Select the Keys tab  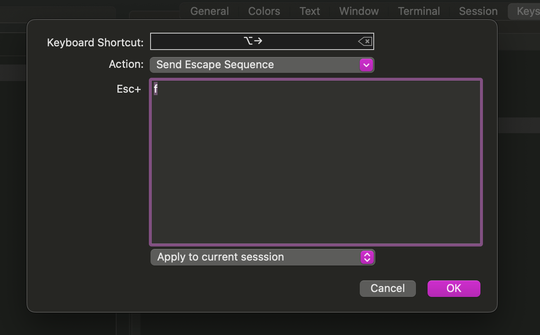(525, 11)
